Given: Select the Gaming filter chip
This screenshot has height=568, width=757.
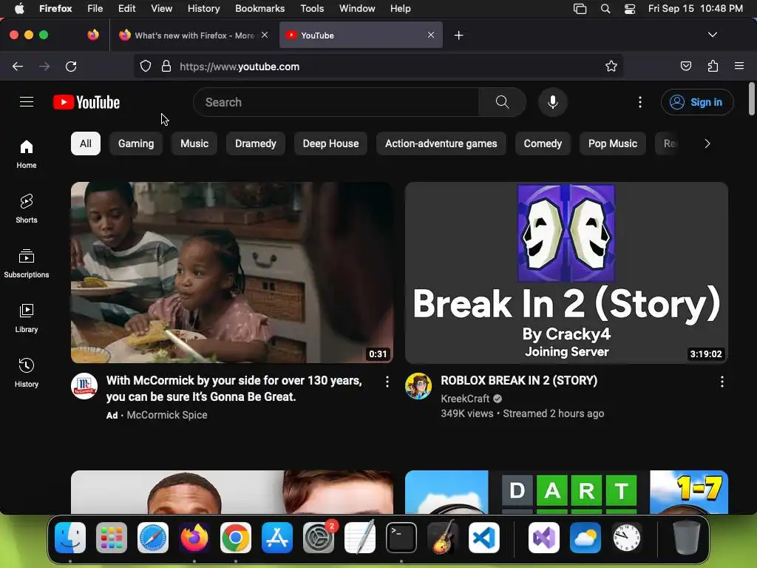Looking at the screenshot, I should pyautogui.click(x=136, y=143).
